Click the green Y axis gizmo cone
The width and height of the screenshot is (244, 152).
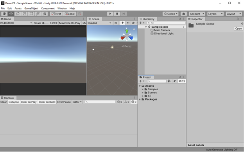(127, 31)
